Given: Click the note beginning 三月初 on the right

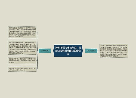Looking at the screenshot, I should tap(114, 51).
